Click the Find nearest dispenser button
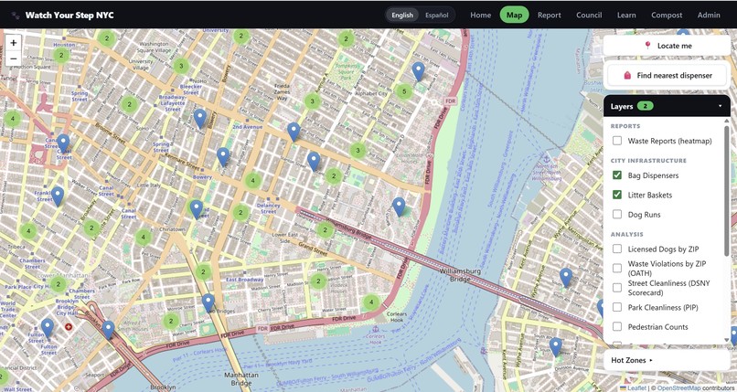This screenshot has height=392, width=737. point(667,75)
